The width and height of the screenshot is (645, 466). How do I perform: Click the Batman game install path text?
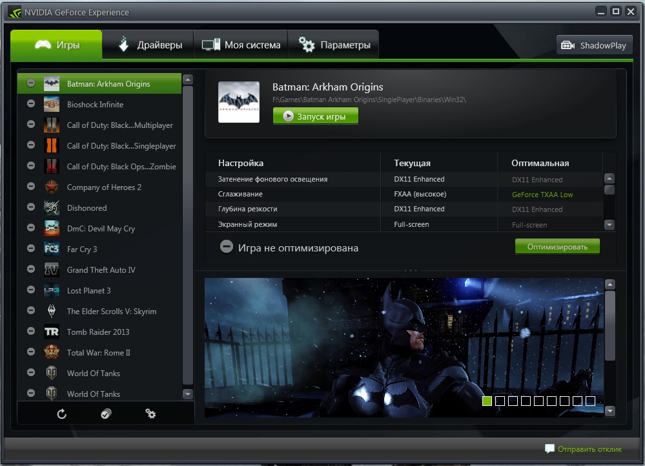point(369,100)
